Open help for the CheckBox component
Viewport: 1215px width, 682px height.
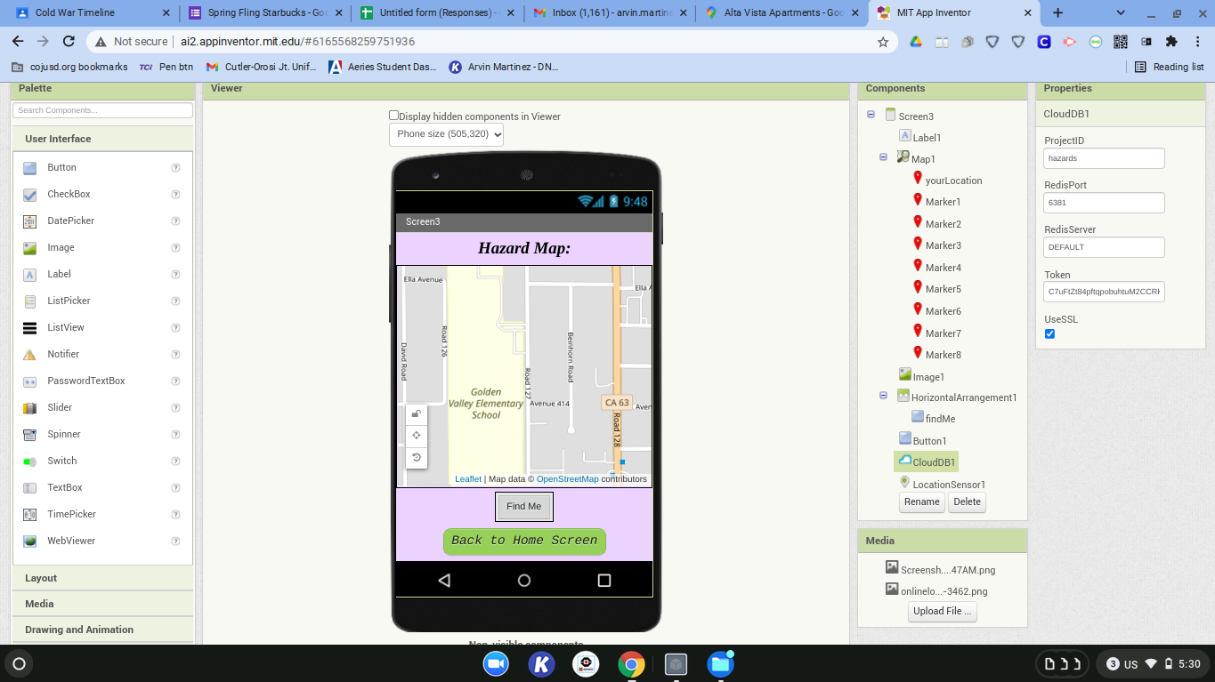[x=175, y=194]
